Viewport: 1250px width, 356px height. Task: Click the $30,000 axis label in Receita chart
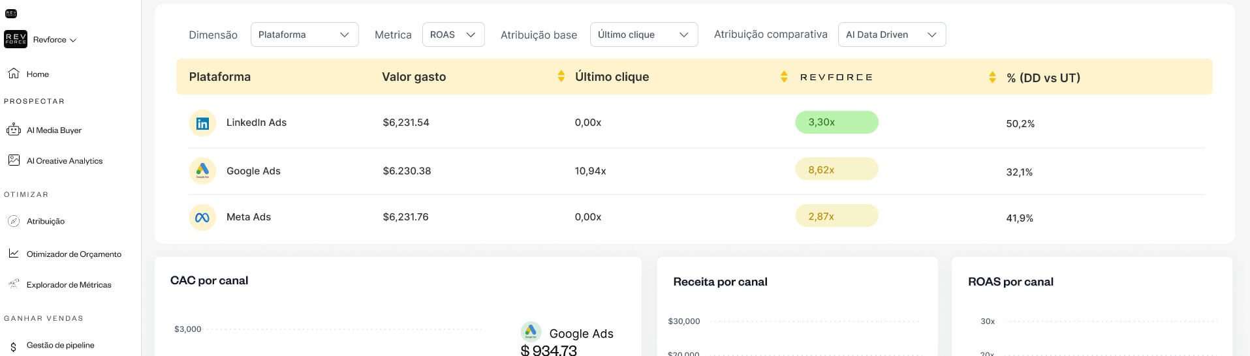click(683, 321)
